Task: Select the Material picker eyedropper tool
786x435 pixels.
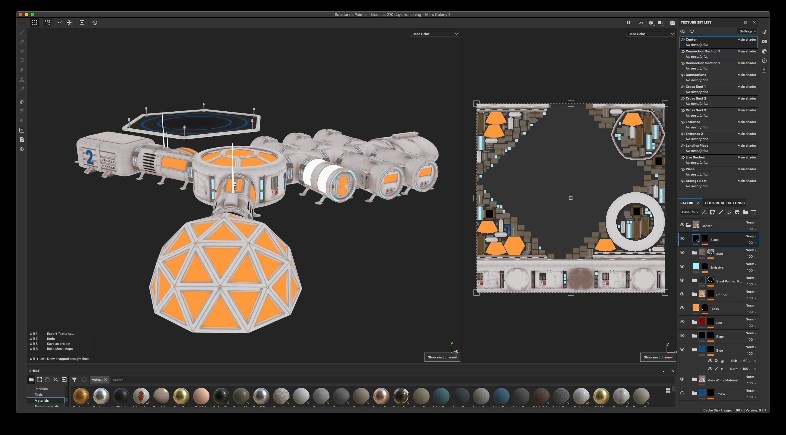Action: tap(22, 89)
